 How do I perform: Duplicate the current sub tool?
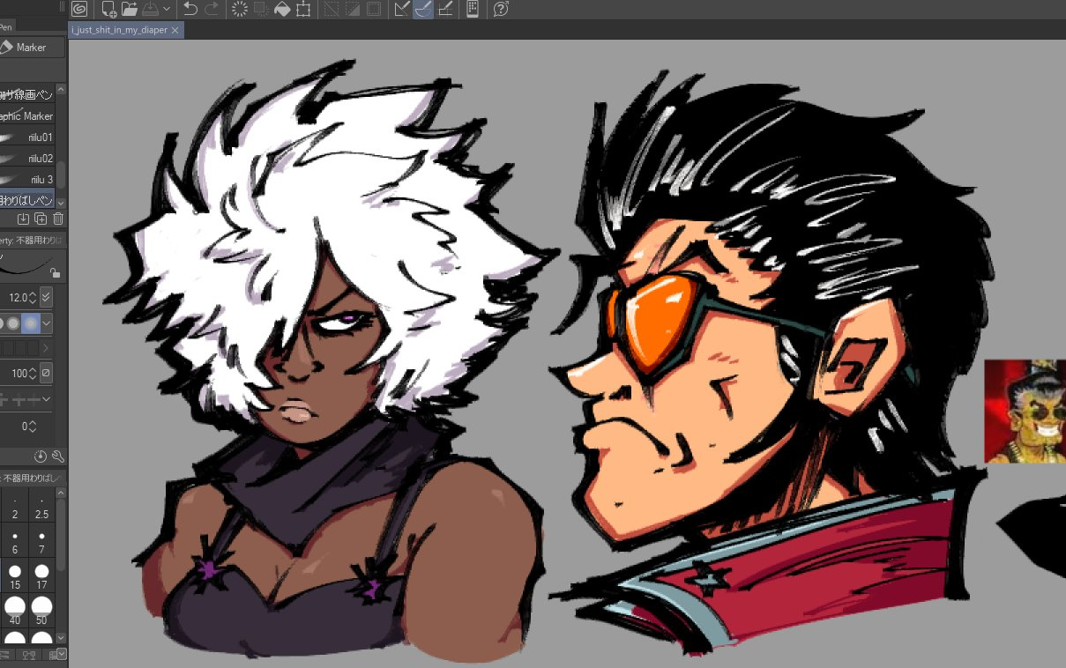[41, 219]
